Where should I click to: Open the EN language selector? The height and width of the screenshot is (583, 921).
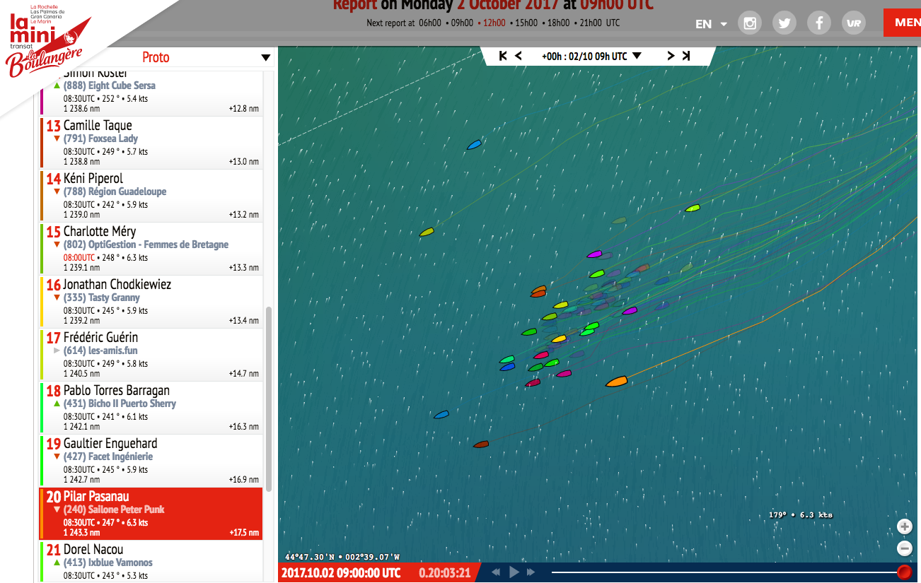click(711, 24)
